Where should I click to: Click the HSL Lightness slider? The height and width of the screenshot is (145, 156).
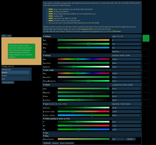84,67
